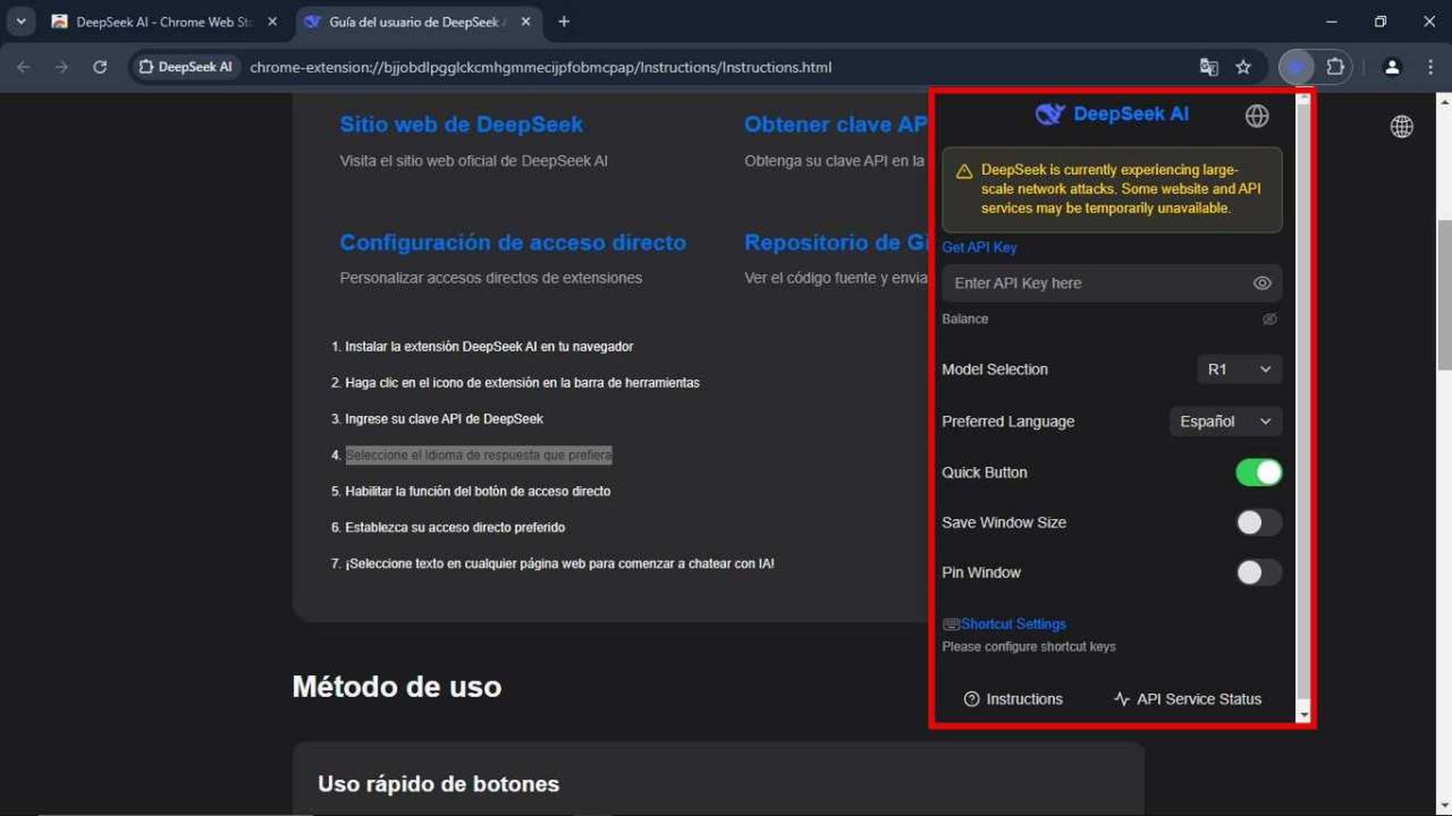Screen dimensions: 1452x816
Task: Click step 2 Haga clic en el icono text
Action: tap(522, 383)
